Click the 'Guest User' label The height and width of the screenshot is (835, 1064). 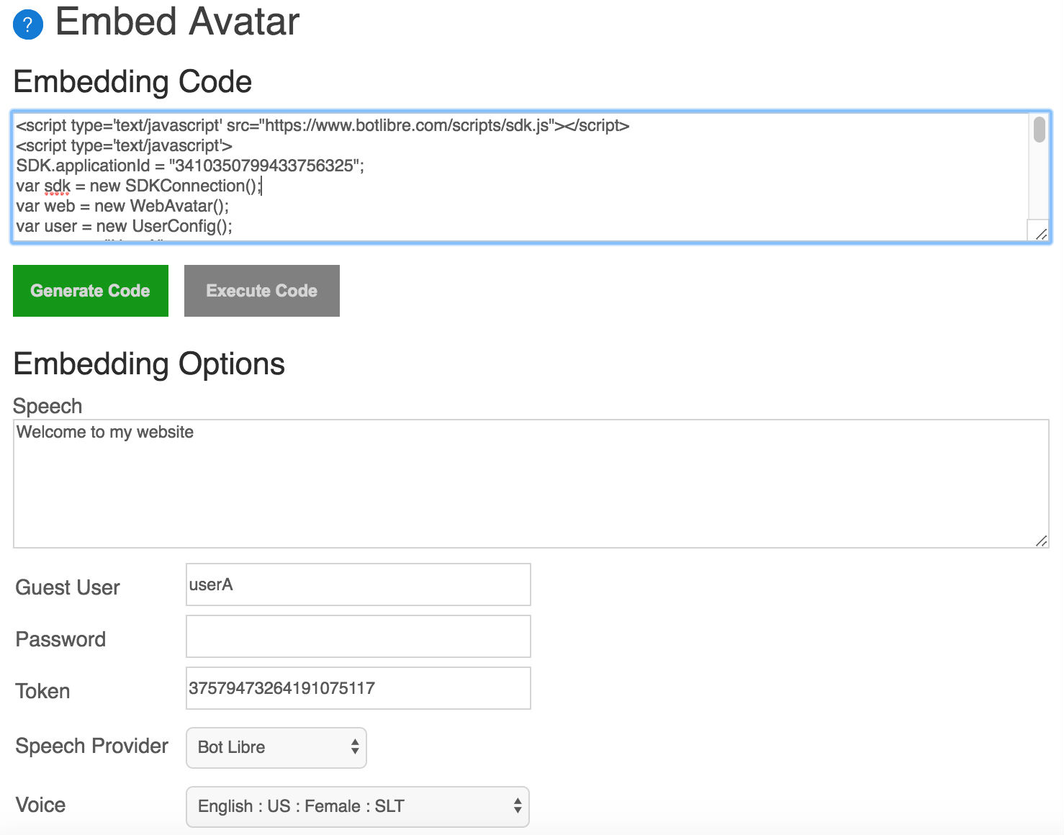coord(68,587)
